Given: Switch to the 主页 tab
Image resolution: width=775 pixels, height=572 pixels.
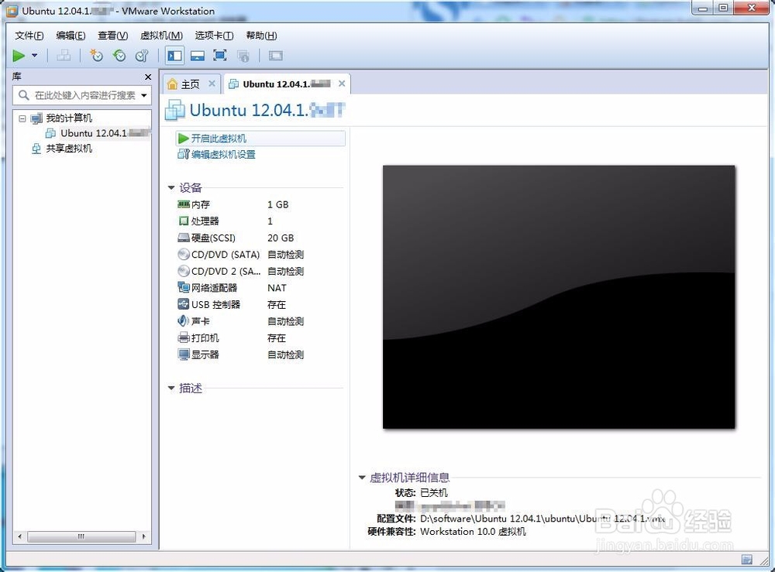Looking at the screenshot, I should point(191,83).
